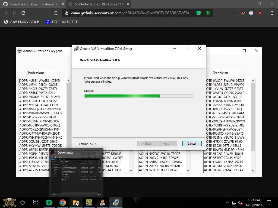Screen dimensions: 278x208
Task: Open the Start menu steampunk button
Action: coord(9,203)
